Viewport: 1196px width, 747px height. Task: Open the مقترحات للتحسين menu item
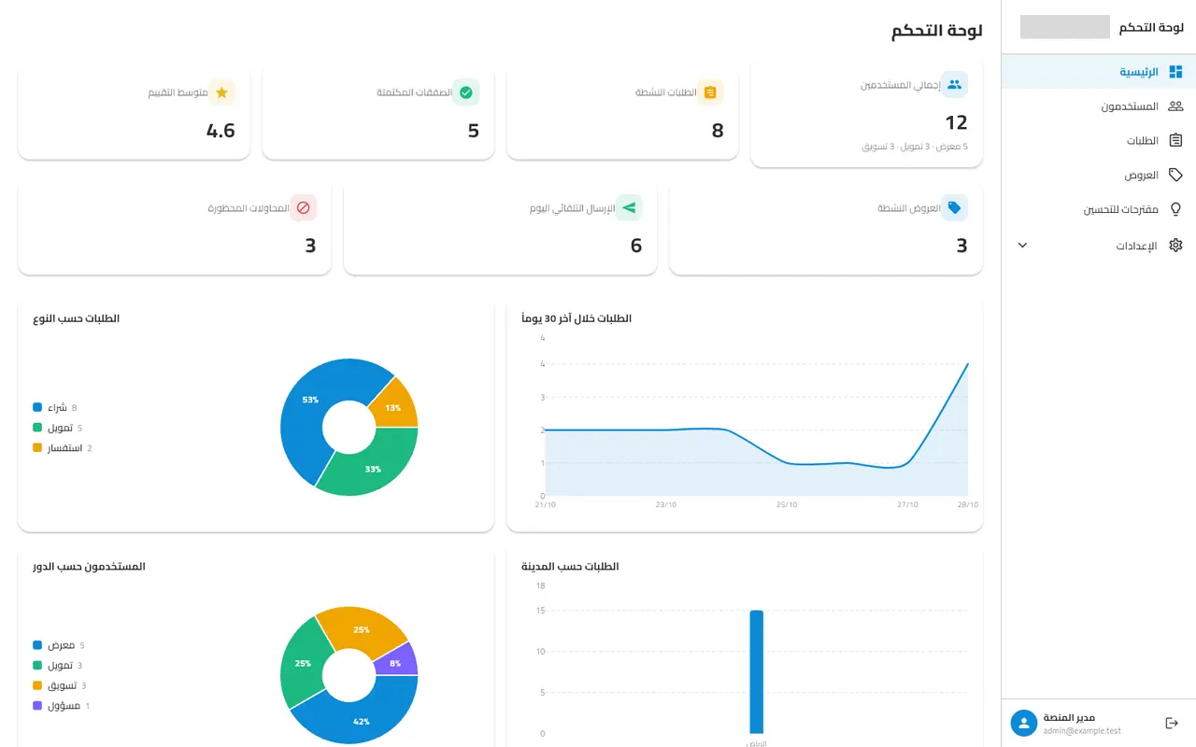click(x=1099, y=210)
